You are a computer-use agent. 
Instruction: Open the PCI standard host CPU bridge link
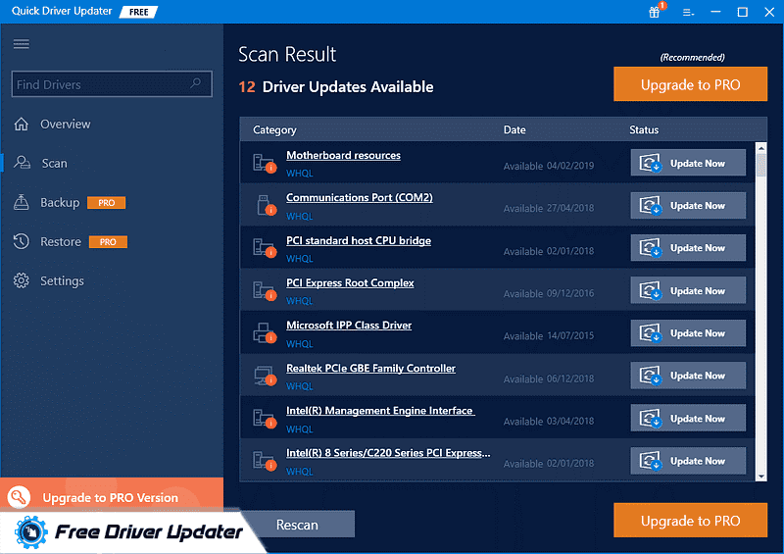point(359,240)
